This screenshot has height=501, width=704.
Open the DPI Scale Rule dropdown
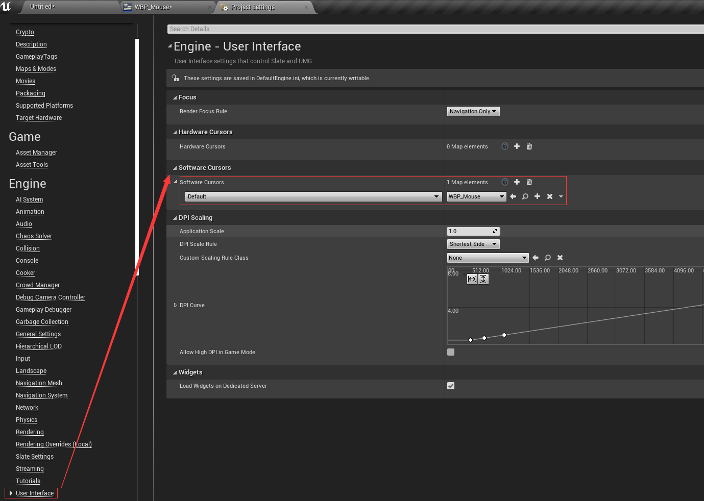(473, 244)
